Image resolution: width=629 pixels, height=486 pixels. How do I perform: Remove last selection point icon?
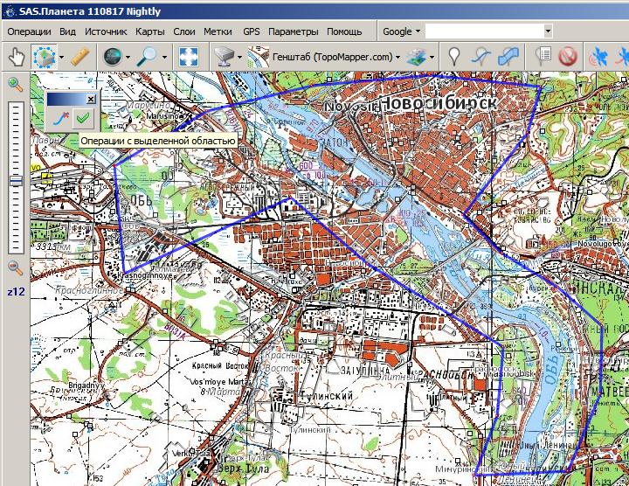point(60,118)
